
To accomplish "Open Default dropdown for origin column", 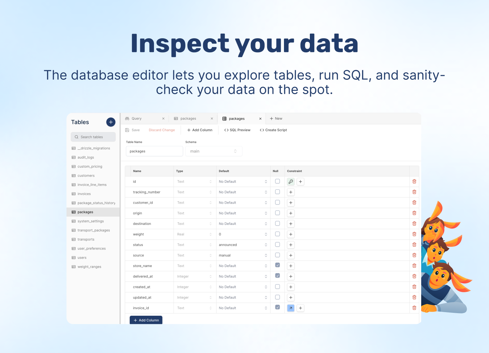I will coord(243,213).
